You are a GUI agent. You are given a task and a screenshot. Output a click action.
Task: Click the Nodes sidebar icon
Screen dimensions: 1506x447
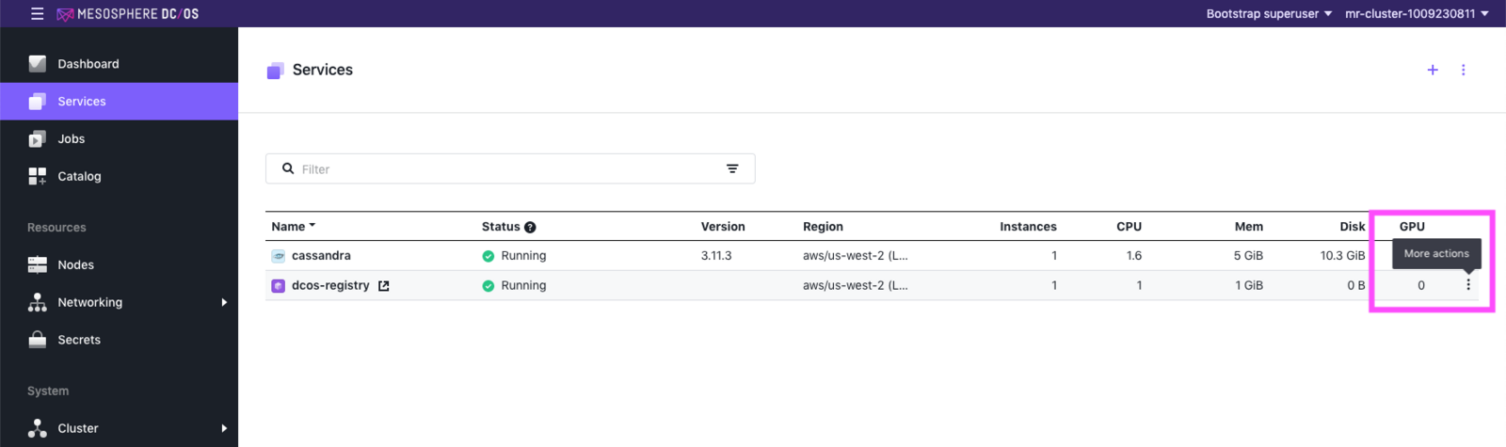click(x=37, y=265)
